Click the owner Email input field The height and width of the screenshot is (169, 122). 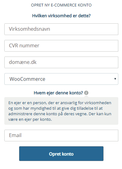[61, 136]
